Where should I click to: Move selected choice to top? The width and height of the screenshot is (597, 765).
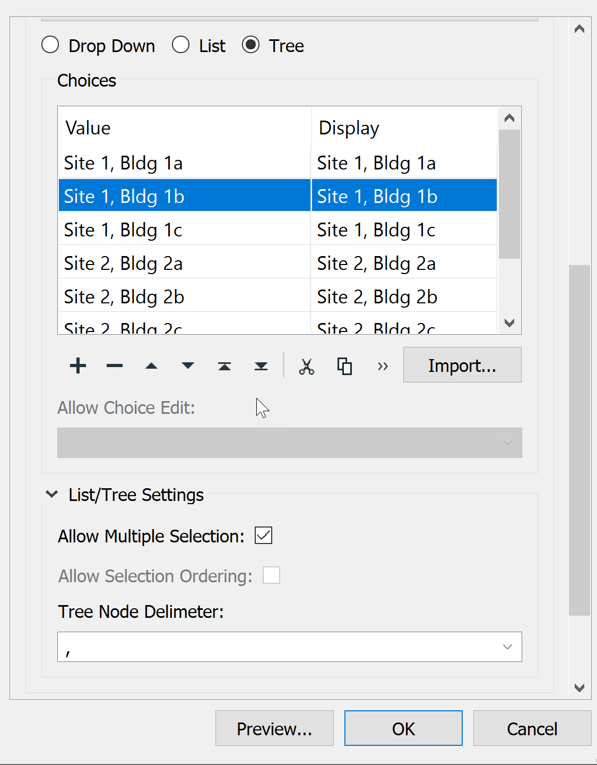224,366
